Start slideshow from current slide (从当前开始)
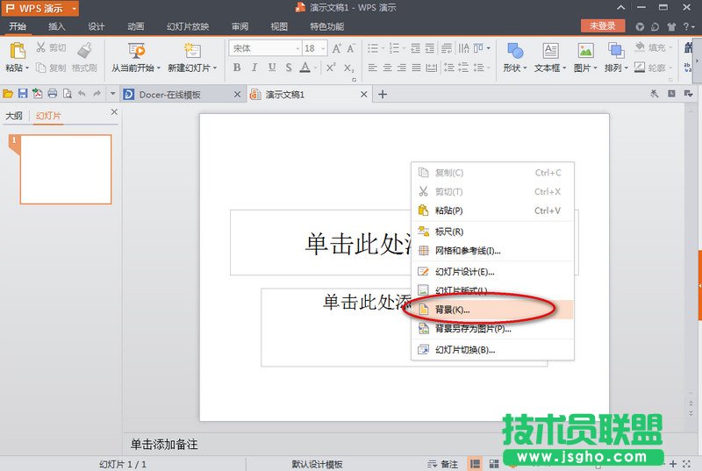 pyautogui.click(x=135, y=51)
